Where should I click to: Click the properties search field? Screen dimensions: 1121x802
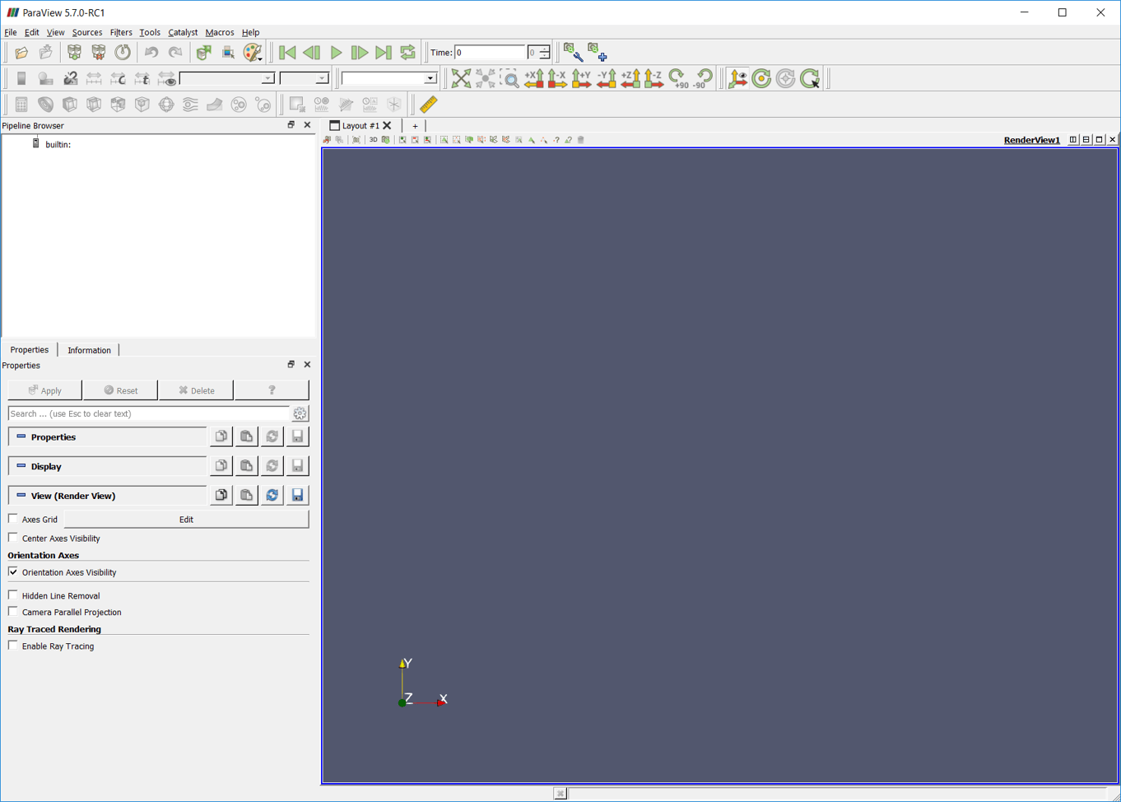click(149, 413)
